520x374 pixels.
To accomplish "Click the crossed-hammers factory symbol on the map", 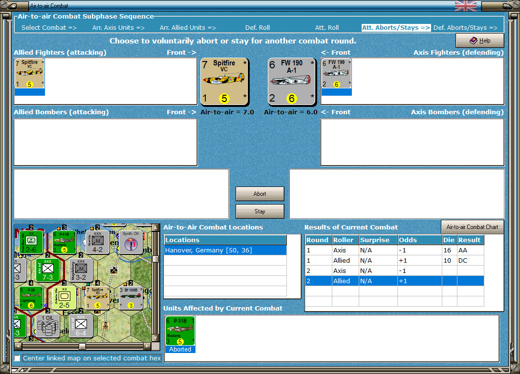I will (x=114, y=270).
